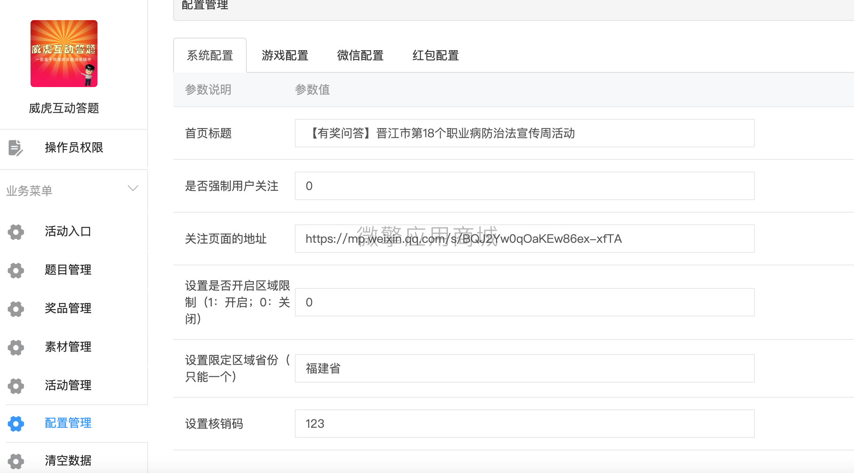The height and width of the screenshot is (473, 854).
Task: Click the gear icon next to 素材管理
Action: click(x=16, y=347)
